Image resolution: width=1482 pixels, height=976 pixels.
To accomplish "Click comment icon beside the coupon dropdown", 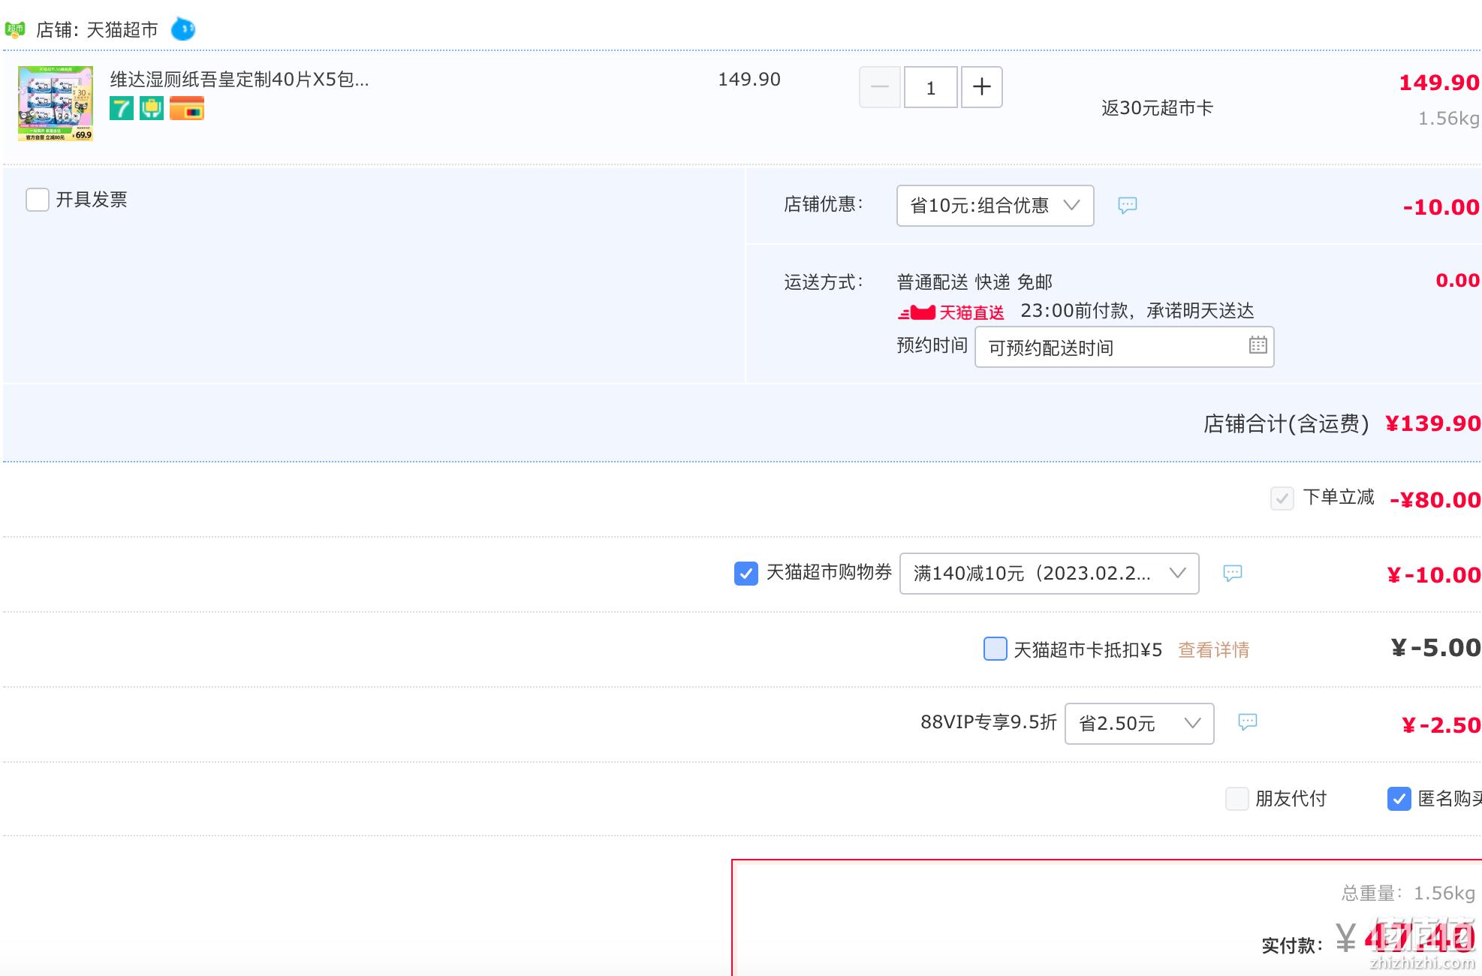I will click(1233, 574).
